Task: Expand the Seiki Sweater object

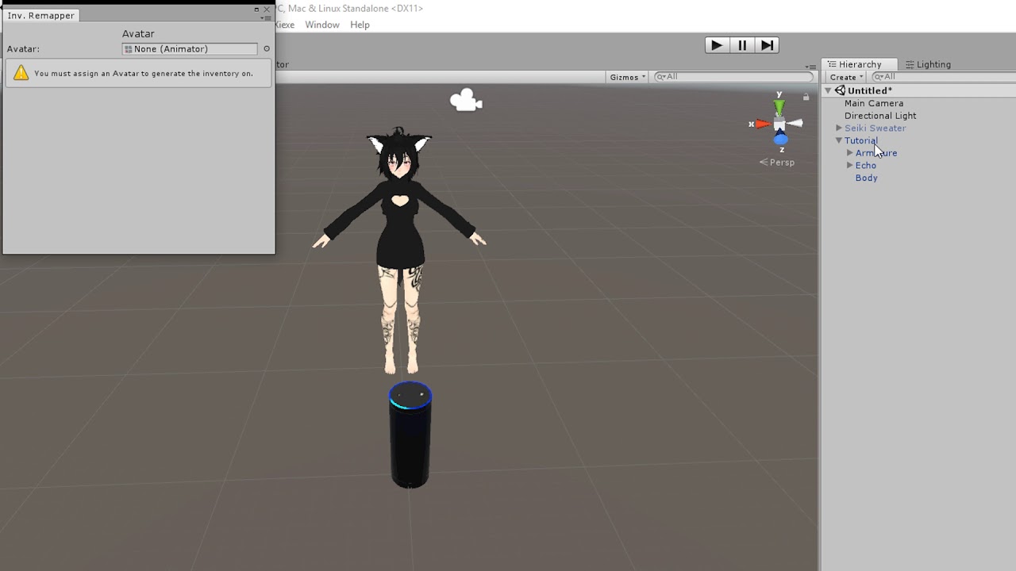Action: [x=839, y=128]
